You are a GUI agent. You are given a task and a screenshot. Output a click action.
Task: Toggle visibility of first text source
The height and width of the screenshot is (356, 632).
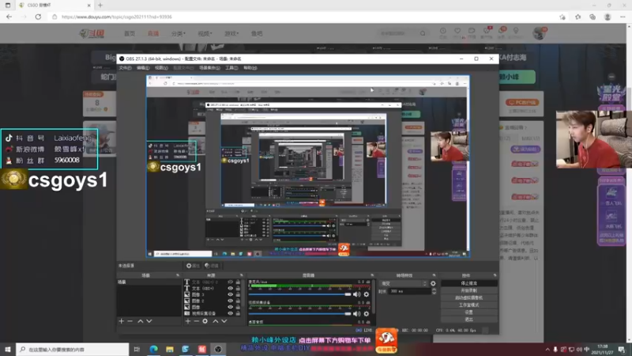click(x=230, y=282)
